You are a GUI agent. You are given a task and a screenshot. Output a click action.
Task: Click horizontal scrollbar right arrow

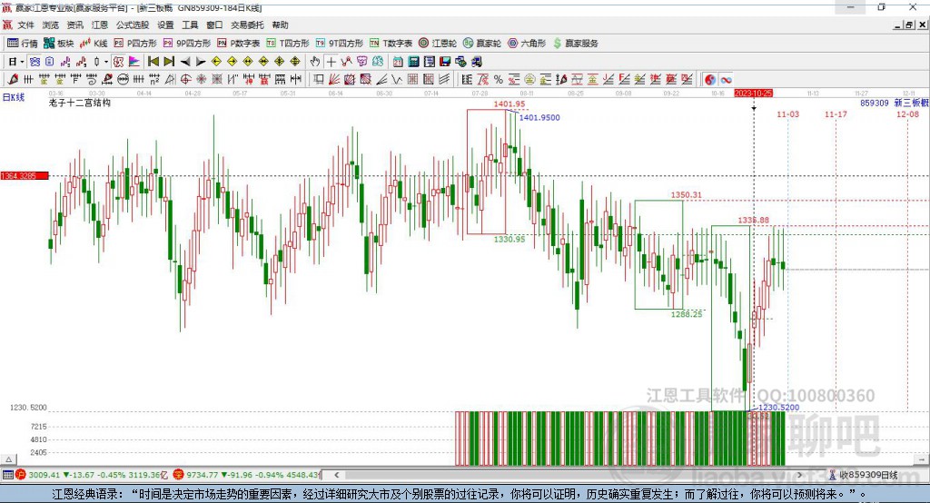[799, 475]
